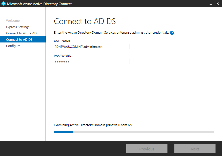Screen dimensions: 222x156
Task: Select Connect to AD DS step
Action: (23, 39)
